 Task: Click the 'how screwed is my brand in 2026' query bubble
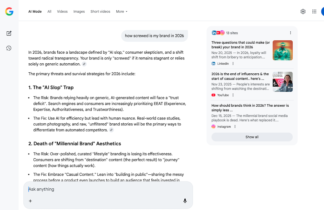pos(154,36)
